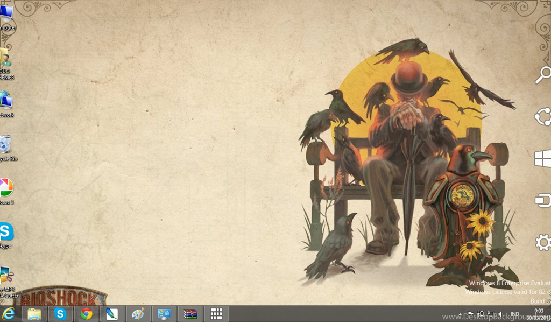This screenshot has height=323, width=551.
Task: Open Internet Explorer from the taskbar
Action: (8, 313)
